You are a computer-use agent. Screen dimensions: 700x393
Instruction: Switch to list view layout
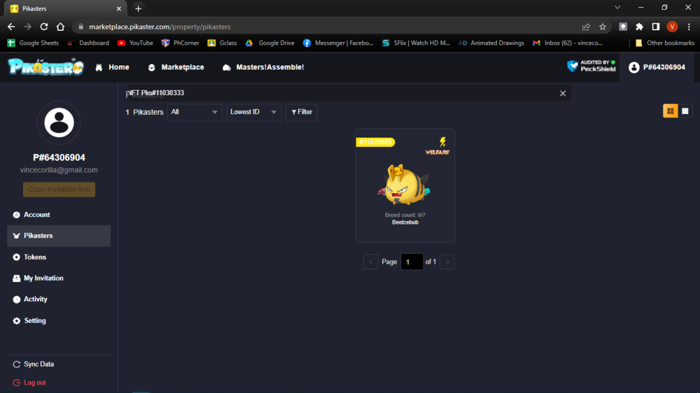click(x=685, y=111)
